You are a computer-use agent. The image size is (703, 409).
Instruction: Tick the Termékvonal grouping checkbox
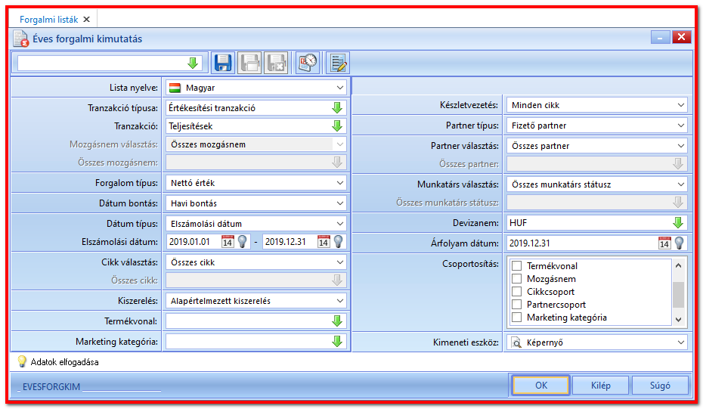tap(517, 265)
